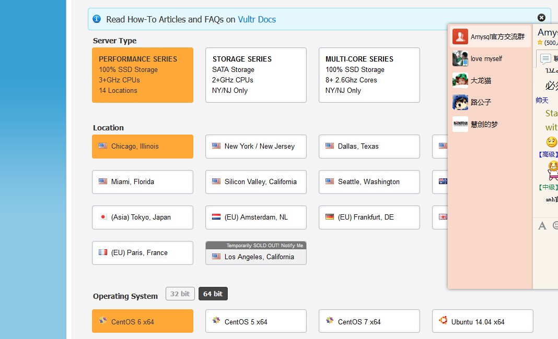Switch operating system to 32 bit
558x339 pixels.
coord(180,294)
